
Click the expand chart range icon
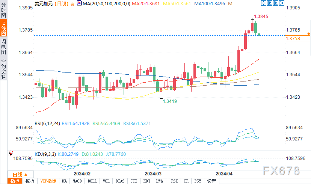pyautogui.click(x=275, y=3)
